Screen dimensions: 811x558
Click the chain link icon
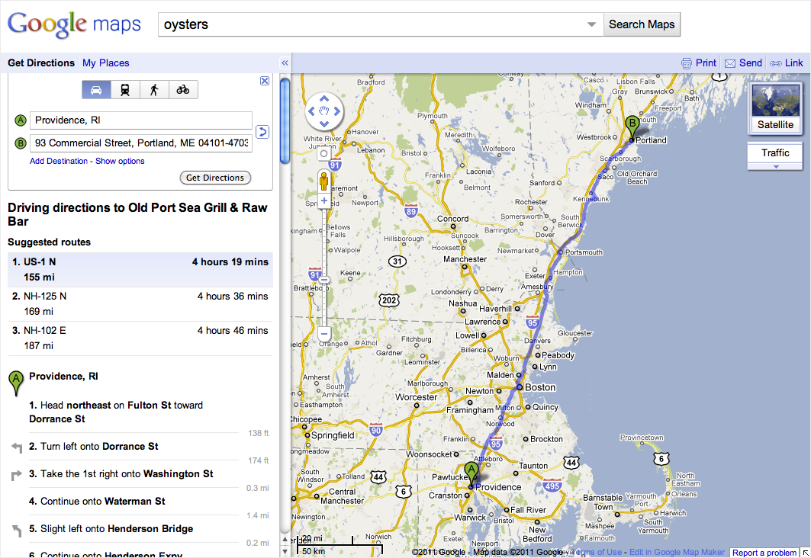click(x=775, y=63)
